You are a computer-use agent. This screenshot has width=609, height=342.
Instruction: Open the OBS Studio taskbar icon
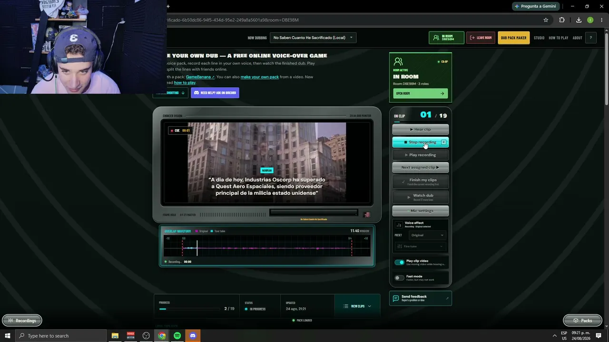146,336
